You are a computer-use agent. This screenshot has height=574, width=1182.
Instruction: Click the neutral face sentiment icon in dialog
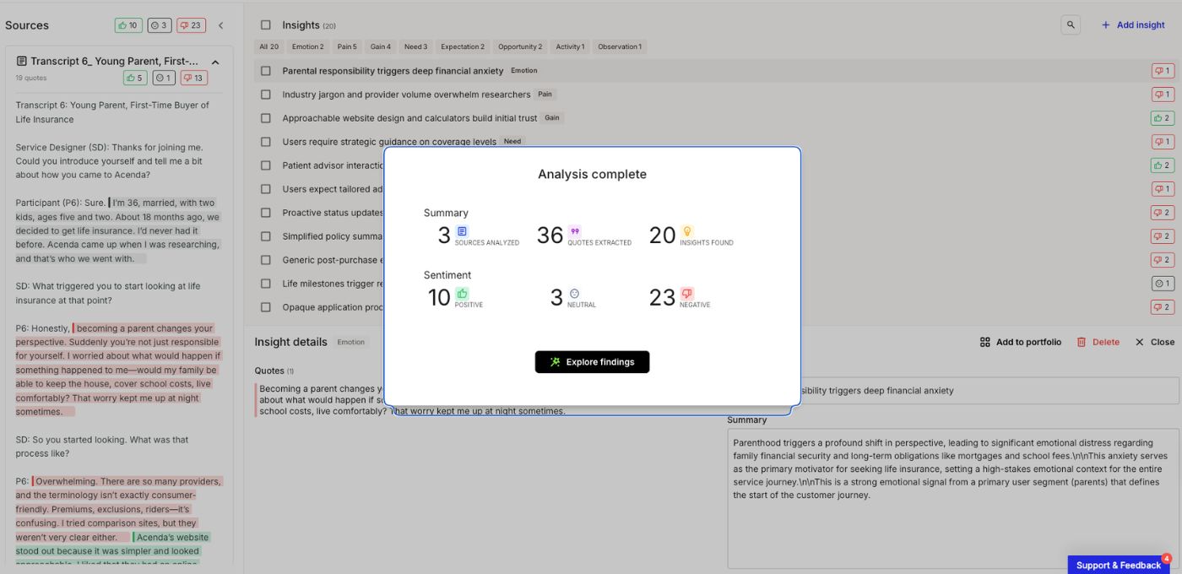tap(574, 294)
